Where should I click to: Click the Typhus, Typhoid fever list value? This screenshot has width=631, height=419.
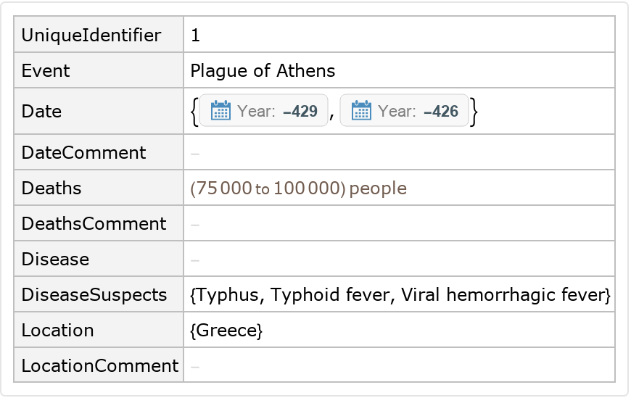coord(400,295)
